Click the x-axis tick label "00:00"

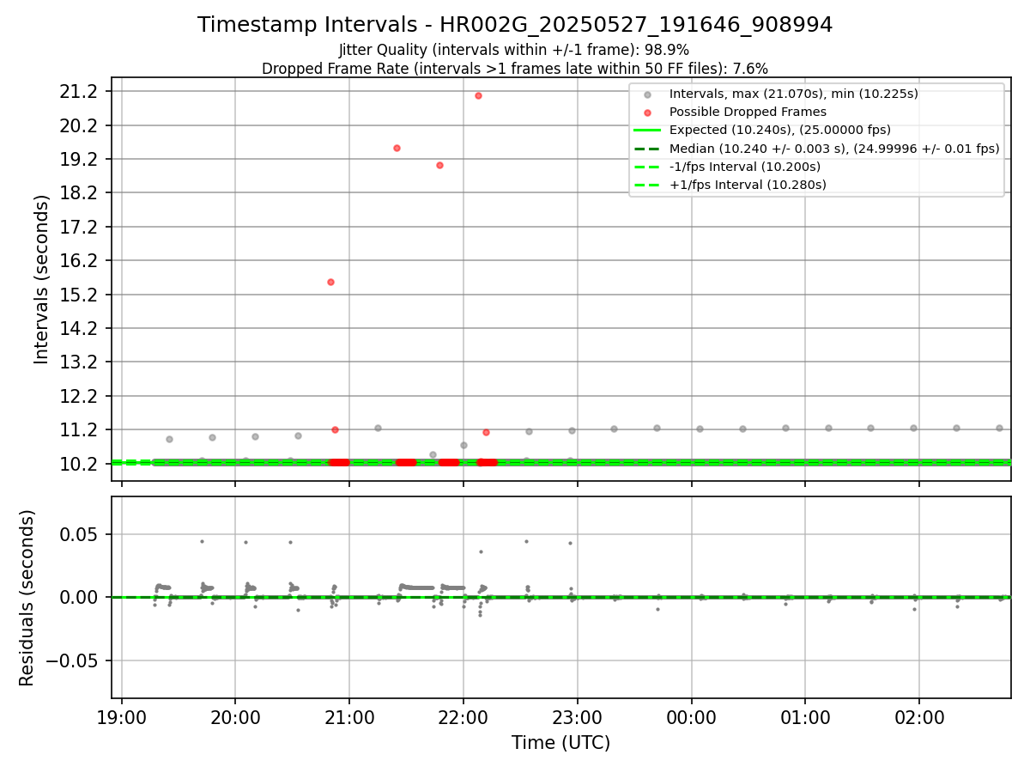coord(692,718)
